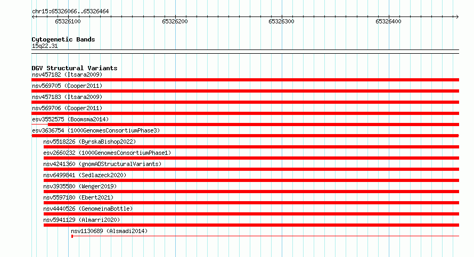
Task: Click the red bar for esv3552575
Action: [254, 125]
